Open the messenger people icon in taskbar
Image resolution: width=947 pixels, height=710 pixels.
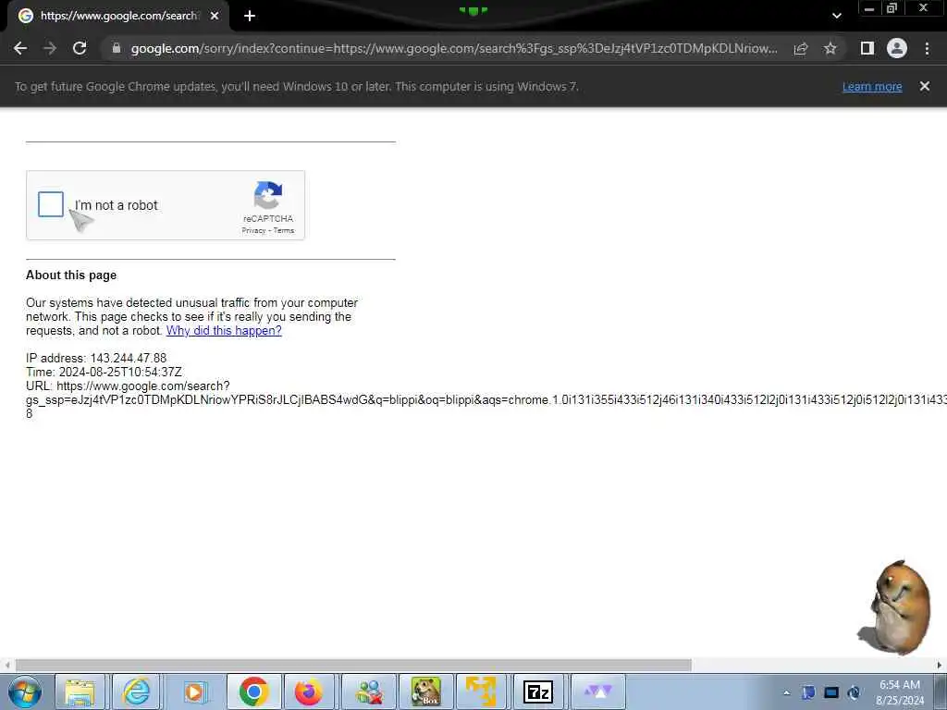(368, 692)
